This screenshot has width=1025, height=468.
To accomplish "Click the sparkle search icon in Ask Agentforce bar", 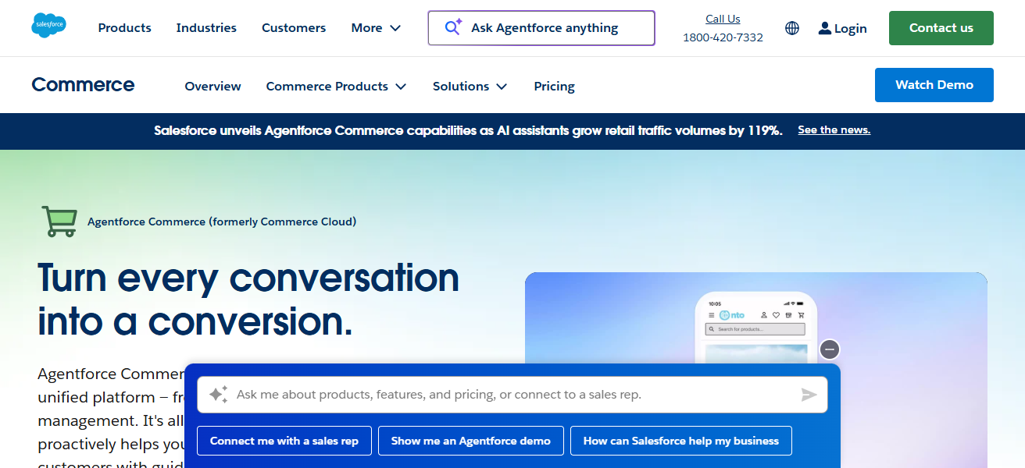I will click(x=452, y=27).
